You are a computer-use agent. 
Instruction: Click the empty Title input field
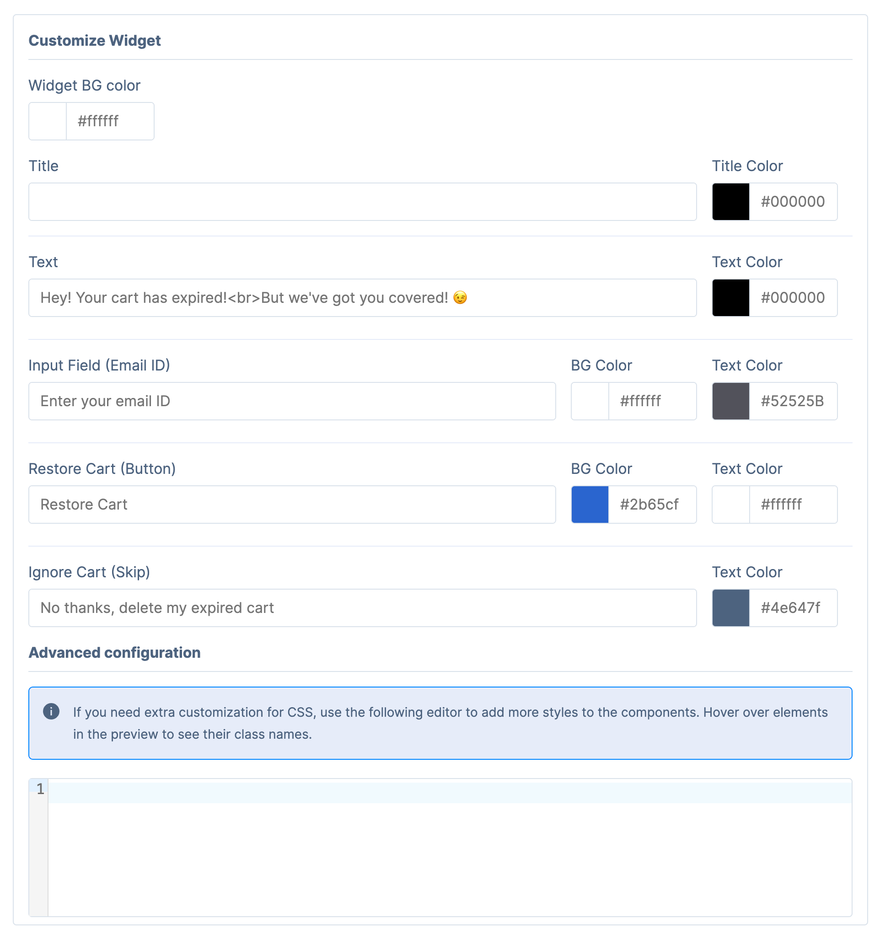click(362, 201)
